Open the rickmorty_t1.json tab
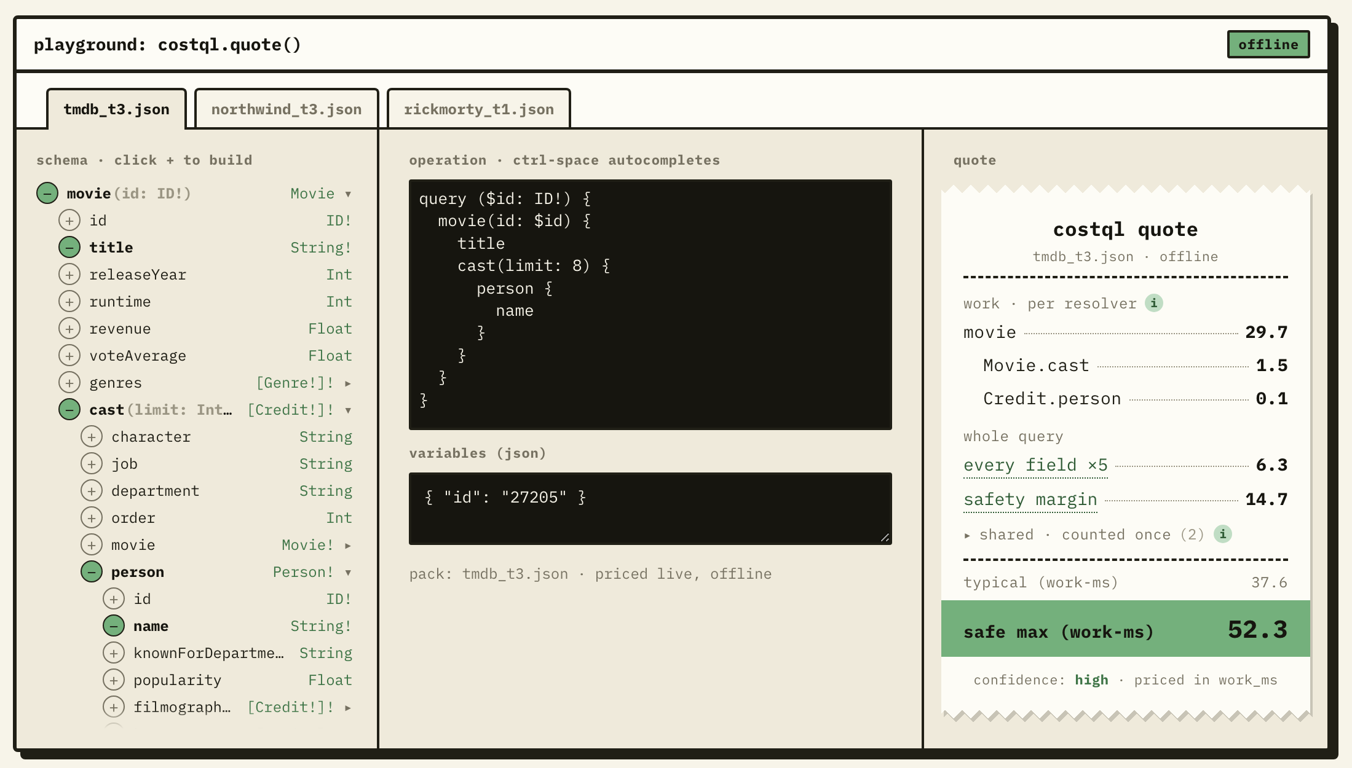1352x768 pixels. pyautogui.click(x=479, y=109)
